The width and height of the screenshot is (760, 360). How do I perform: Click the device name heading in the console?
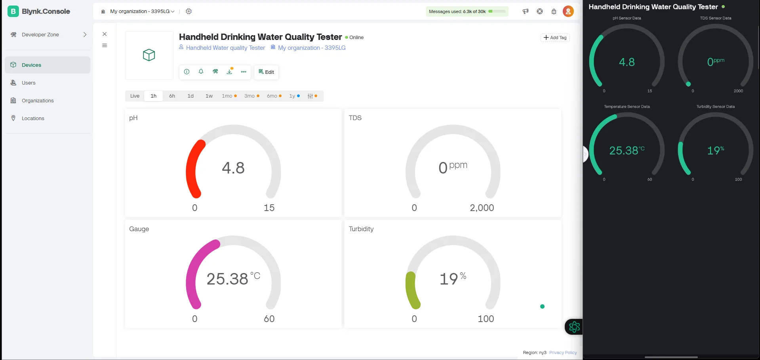pyautogui.click(x=261, y=37)
